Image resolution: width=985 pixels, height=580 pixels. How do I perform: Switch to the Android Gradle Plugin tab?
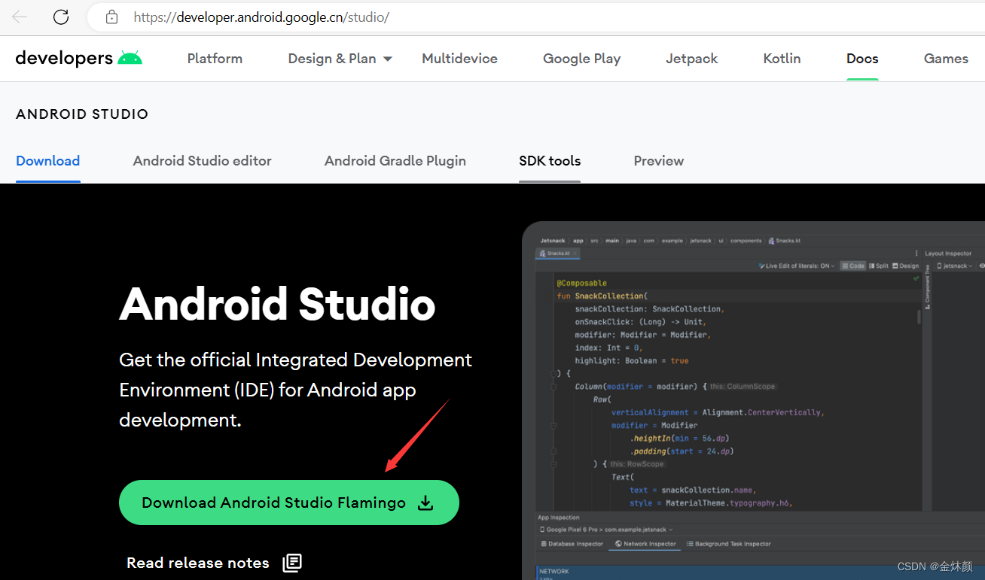[395, 160]
